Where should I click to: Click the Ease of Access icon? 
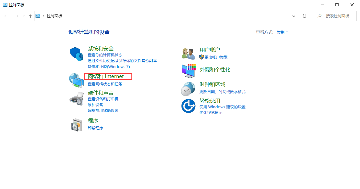[188, 106]
